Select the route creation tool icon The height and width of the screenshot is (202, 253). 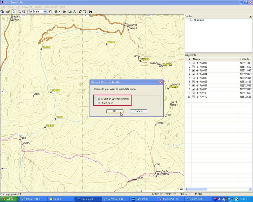[x=85, y=11]
